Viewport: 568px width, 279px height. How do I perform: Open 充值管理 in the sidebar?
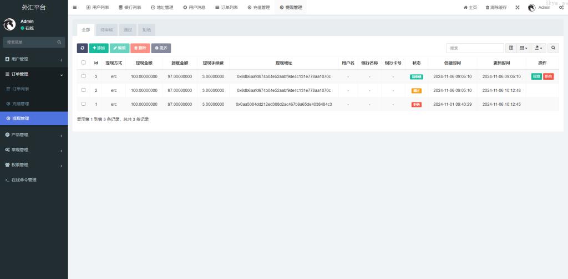click(x=21, y=104)
